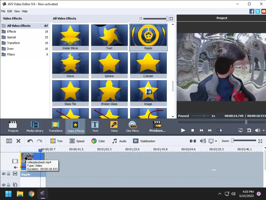Click the Produce button

pyautogui.click(x=157, y=127)
